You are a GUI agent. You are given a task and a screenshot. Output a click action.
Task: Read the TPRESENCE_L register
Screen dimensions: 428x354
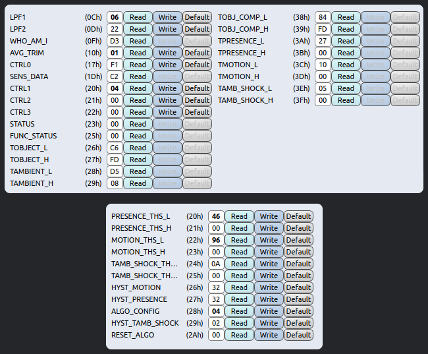[x=346, y=41]
